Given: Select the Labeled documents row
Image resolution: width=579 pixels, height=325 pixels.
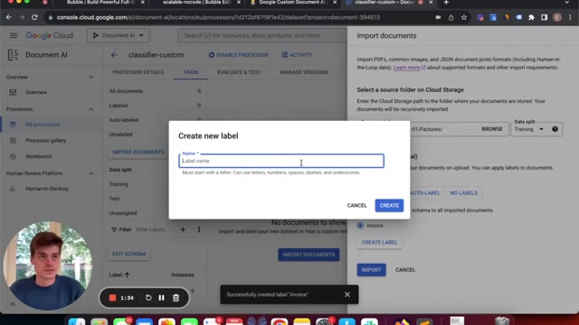Looking at the screenshot, I should click(155, 106).
